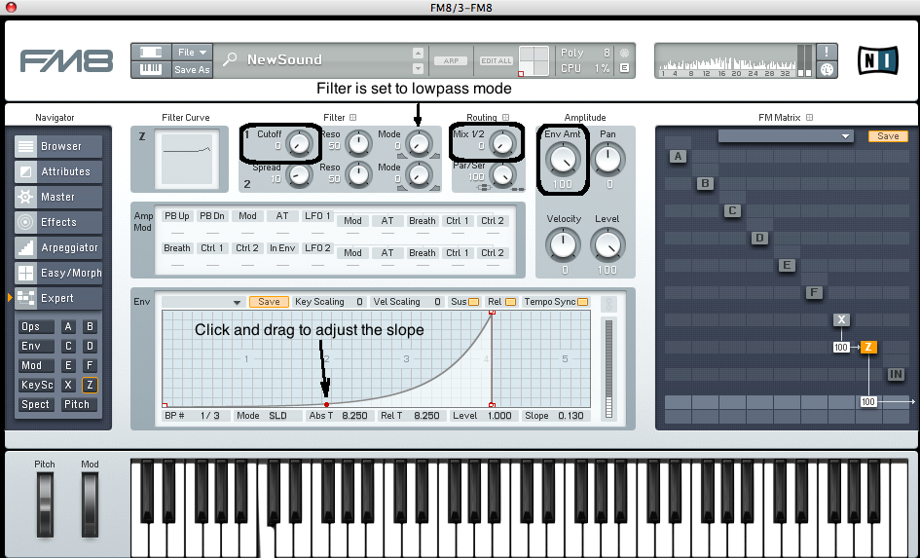This screenshot has height=558, width=920.
Task: Open the Easy/Morph navigator page
Action: tap(58, 273)
